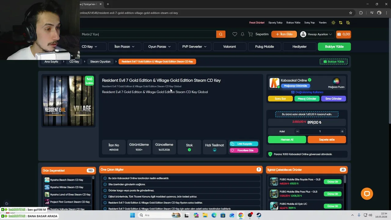Go to Steam Oyunları breadcrumb
The width and height of the screenshot is (391, 220).
pyautogui.click(x=100, y=61)
